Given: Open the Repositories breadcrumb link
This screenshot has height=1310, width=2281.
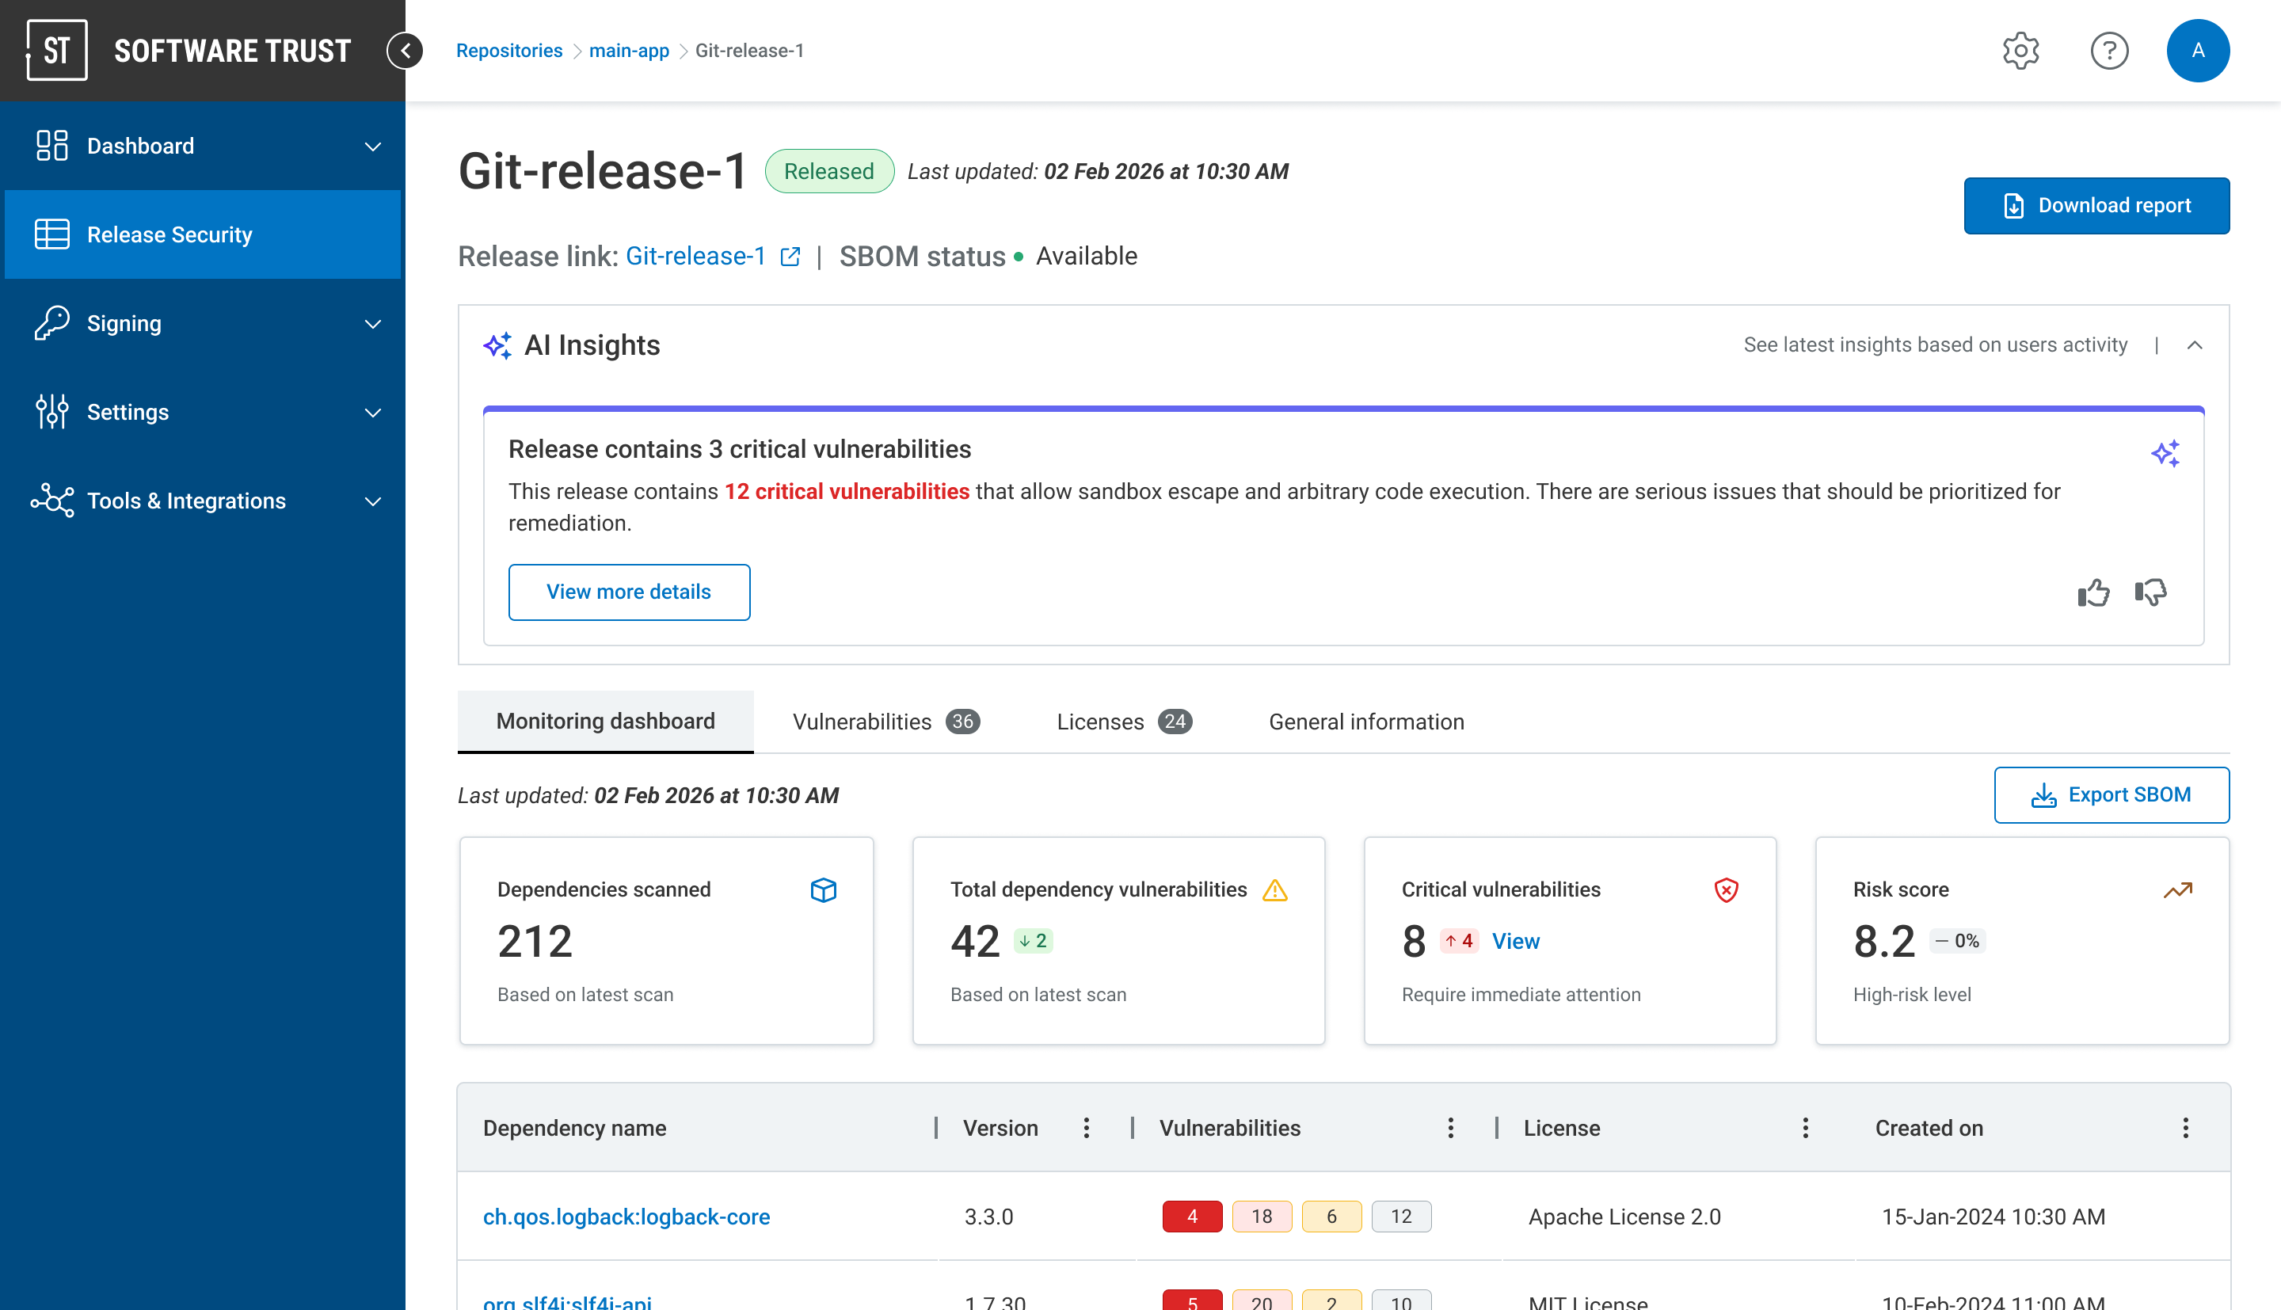Looking at the screenshot, I should tap(509, 51).
